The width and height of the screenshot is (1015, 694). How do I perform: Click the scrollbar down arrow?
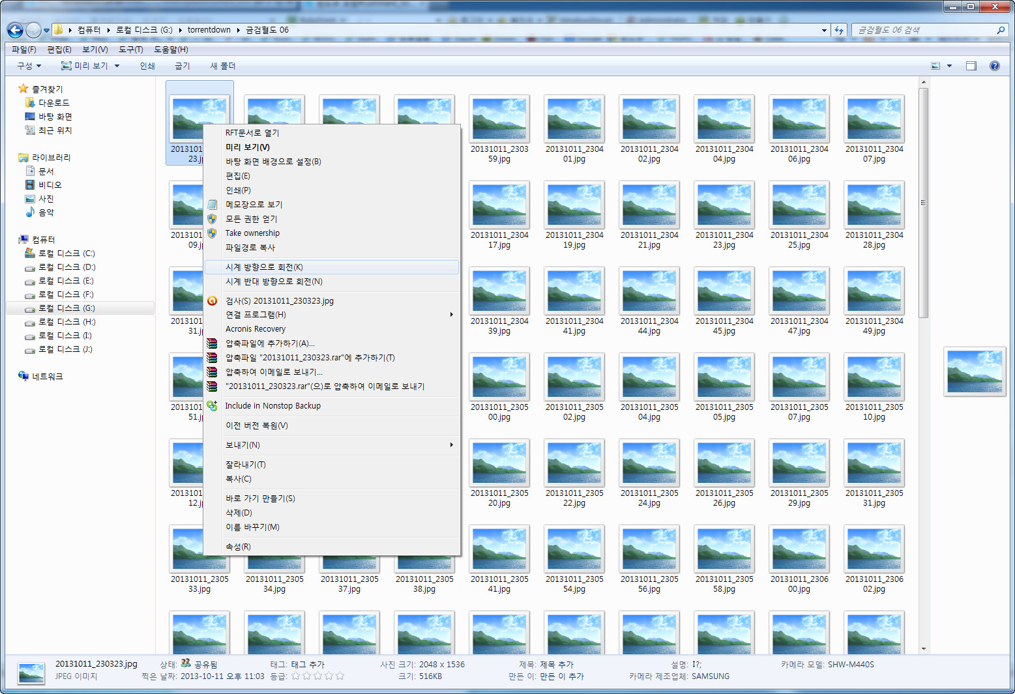pyautogui.click(x=923, y=649)
